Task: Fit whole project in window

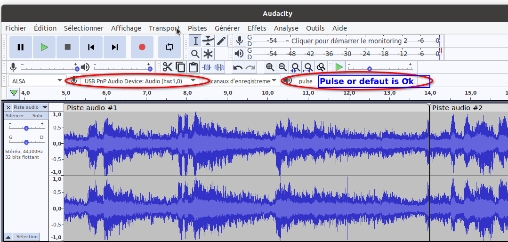Action: coord(308,67)
